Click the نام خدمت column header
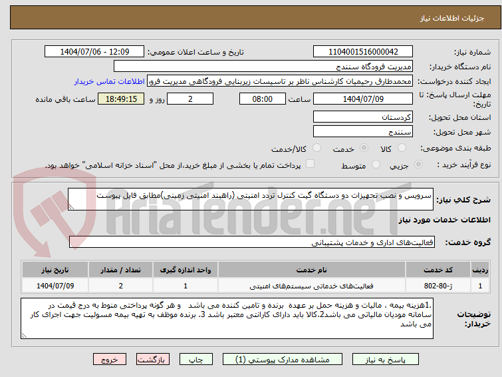This screenshot has width=502, height=377. tap(312, 270)
